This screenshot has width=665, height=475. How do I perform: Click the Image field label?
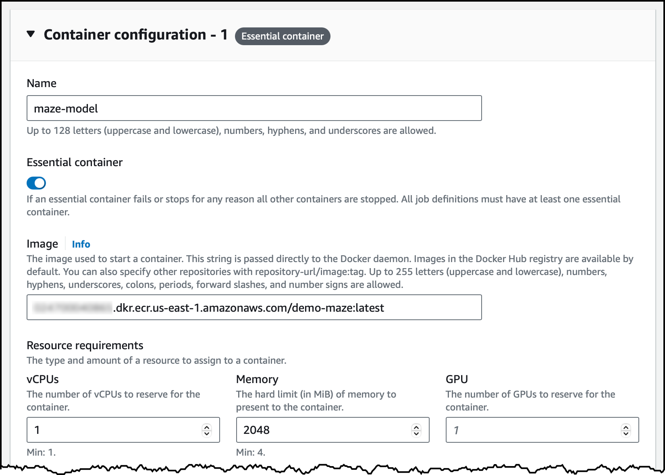pos(42,244)
